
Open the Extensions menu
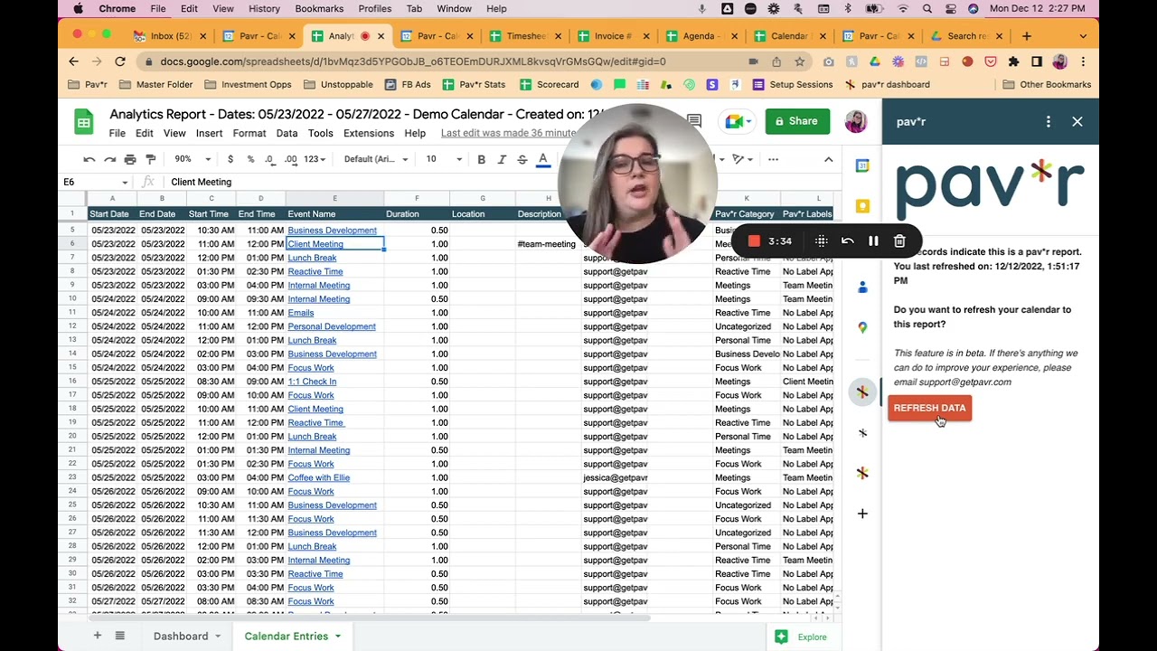(369, 134)
